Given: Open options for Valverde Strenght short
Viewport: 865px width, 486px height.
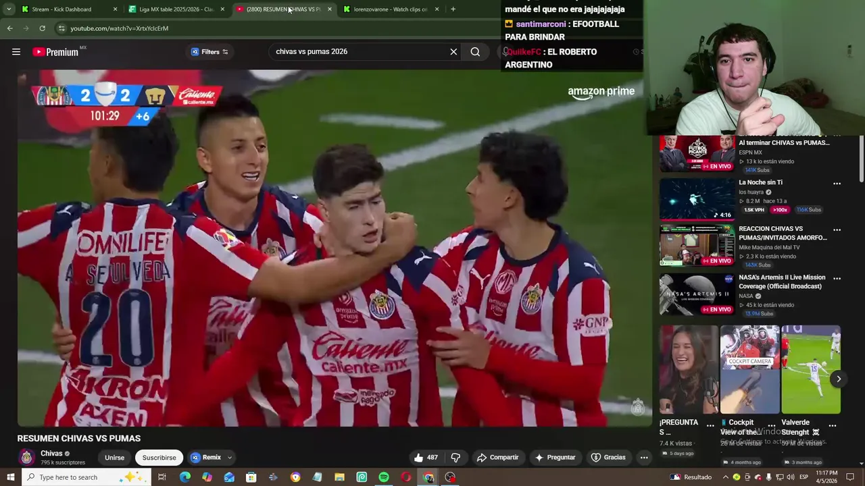Looking at the screenshot, I should tap(833, 426).
